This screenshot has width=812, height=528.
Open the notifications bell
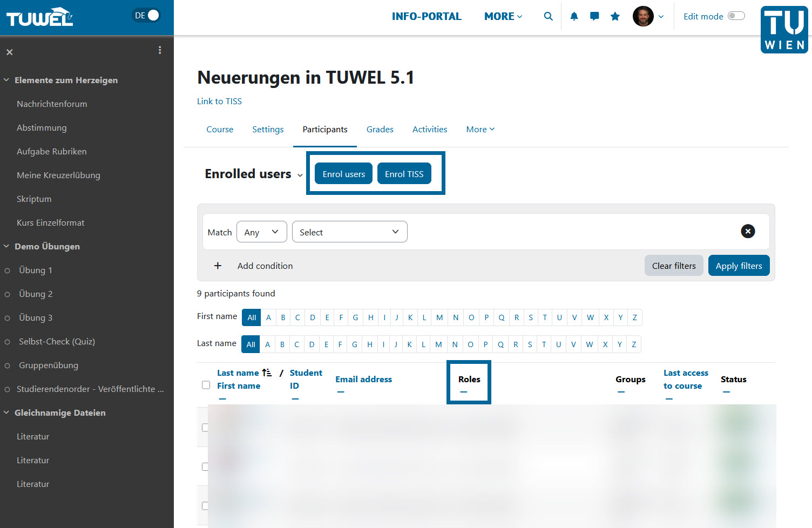click(x=574, y=16)
